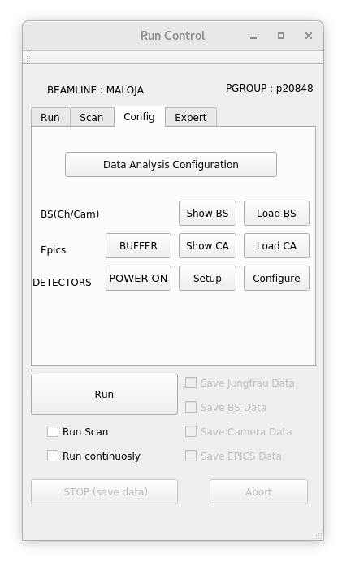
Task: Select the Expert tab
Action: coord(190,117)
